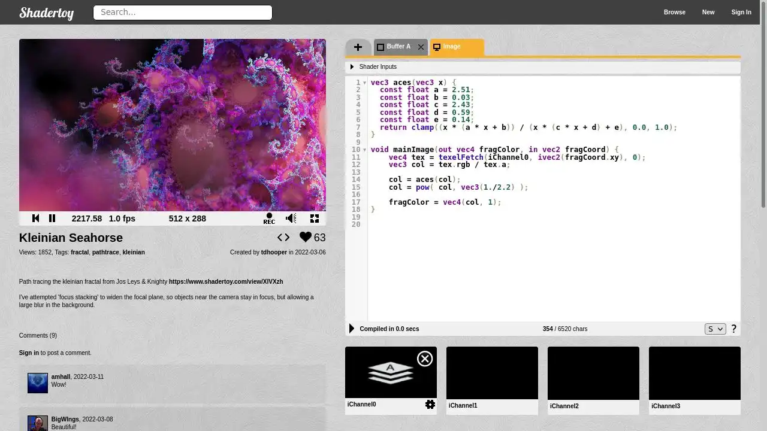Select the iChannel0 Buffer A thumbnail
Viewport: 767px width, 431px height.
(390, 372)
